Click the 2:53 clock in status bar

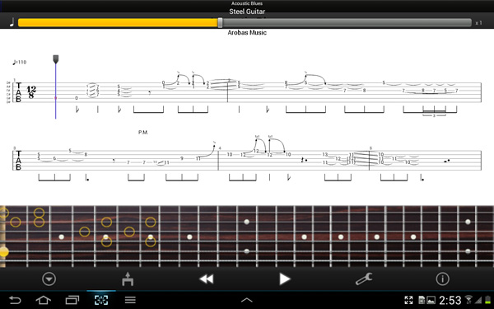[450, 300]
